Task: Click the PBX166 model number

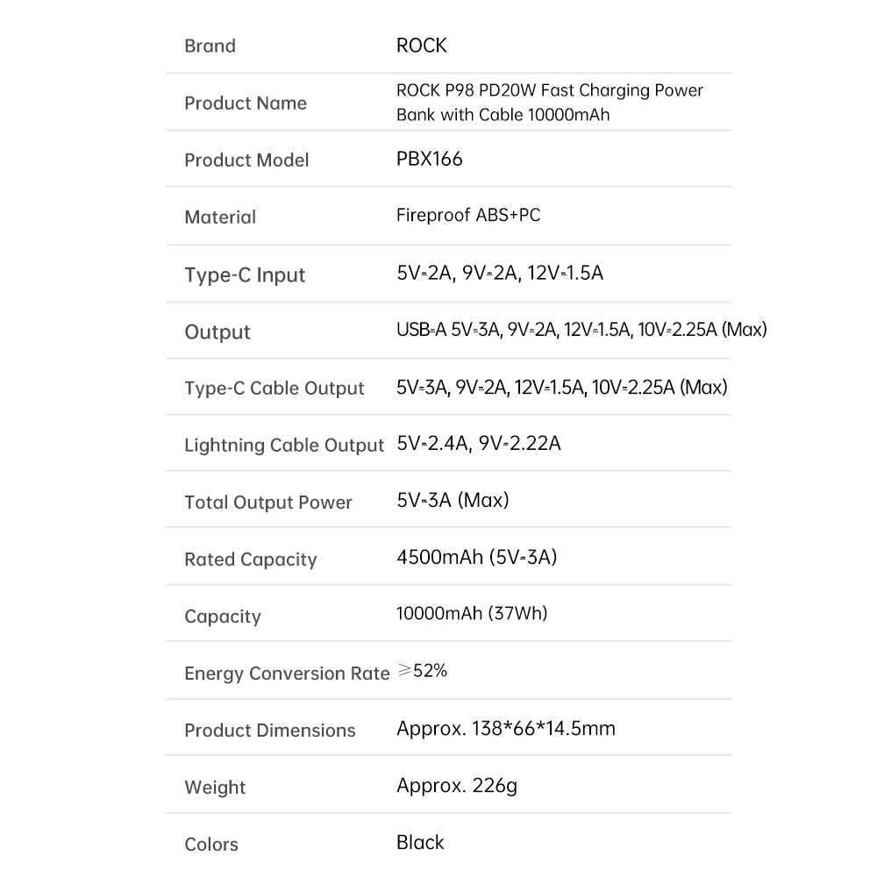Action: pos(429,159)
